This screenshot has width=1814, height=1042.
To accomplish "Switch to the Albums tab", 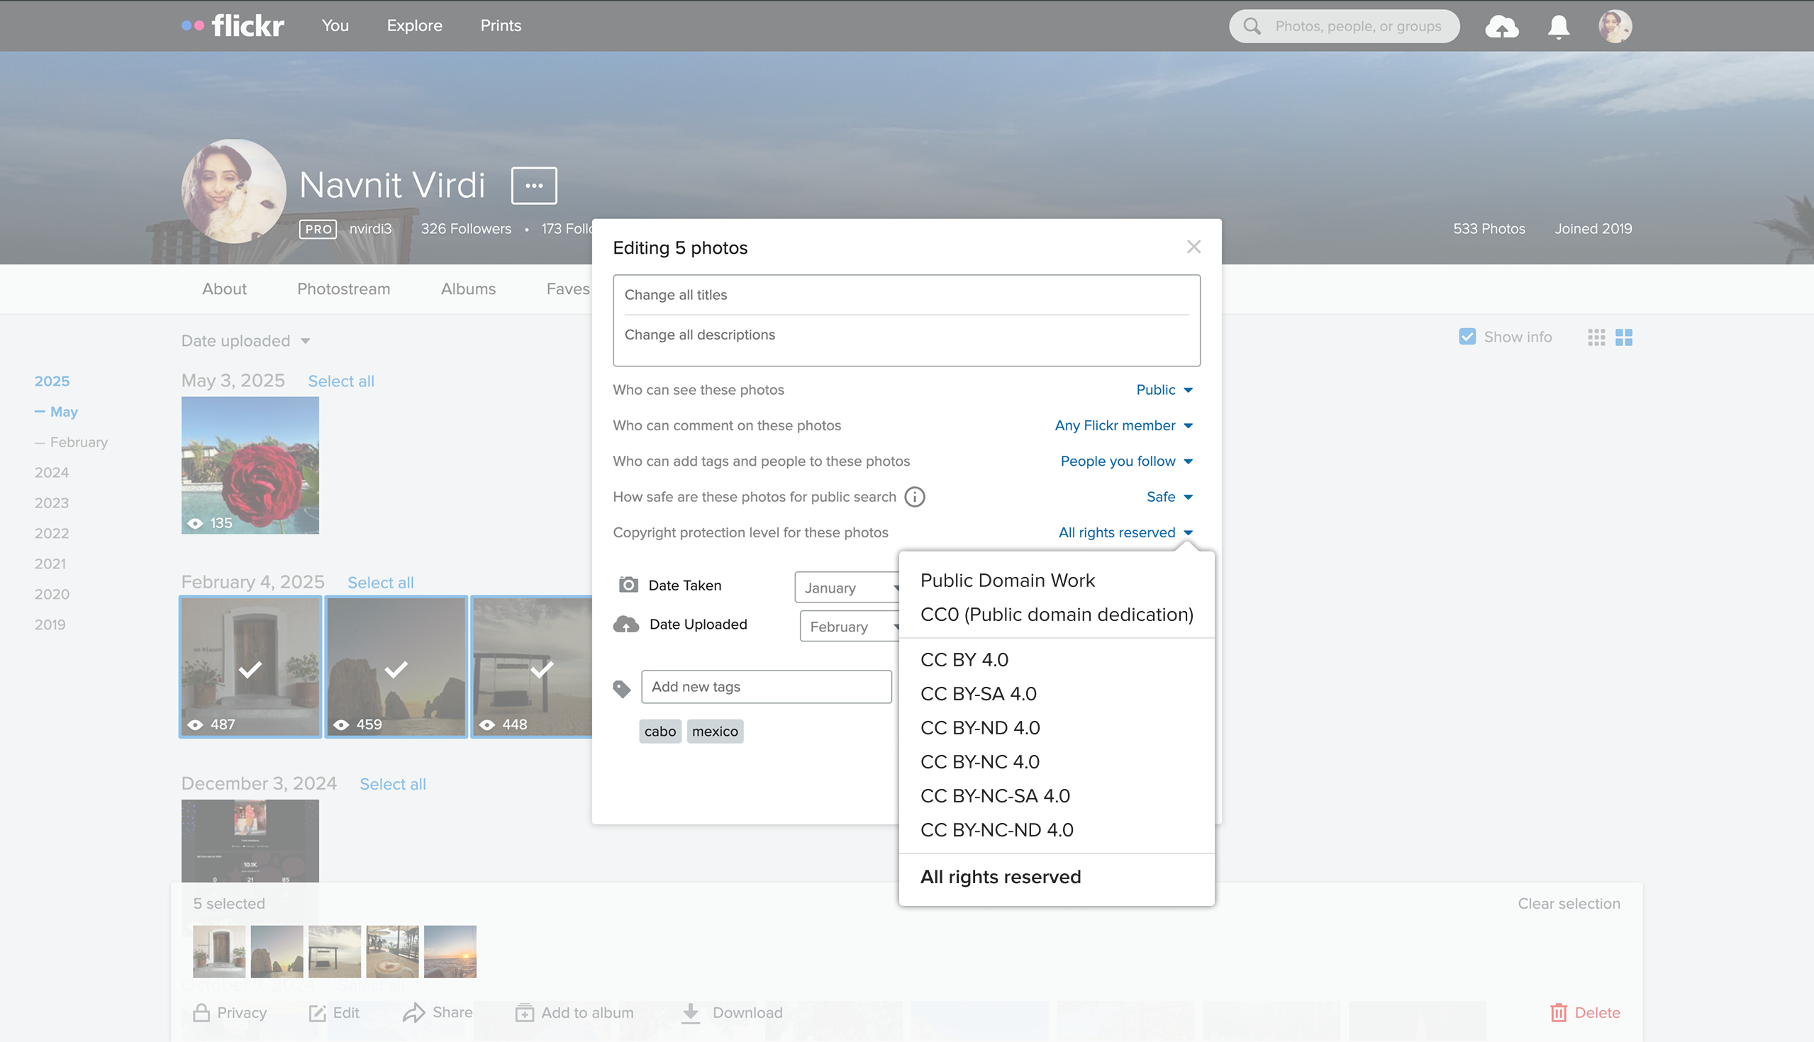I will 468,288.
